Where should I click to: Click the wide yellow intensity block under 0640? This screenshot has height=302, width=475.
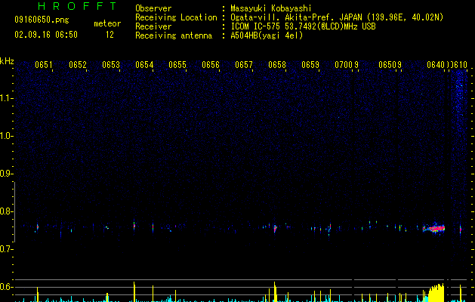click(436, 293)
